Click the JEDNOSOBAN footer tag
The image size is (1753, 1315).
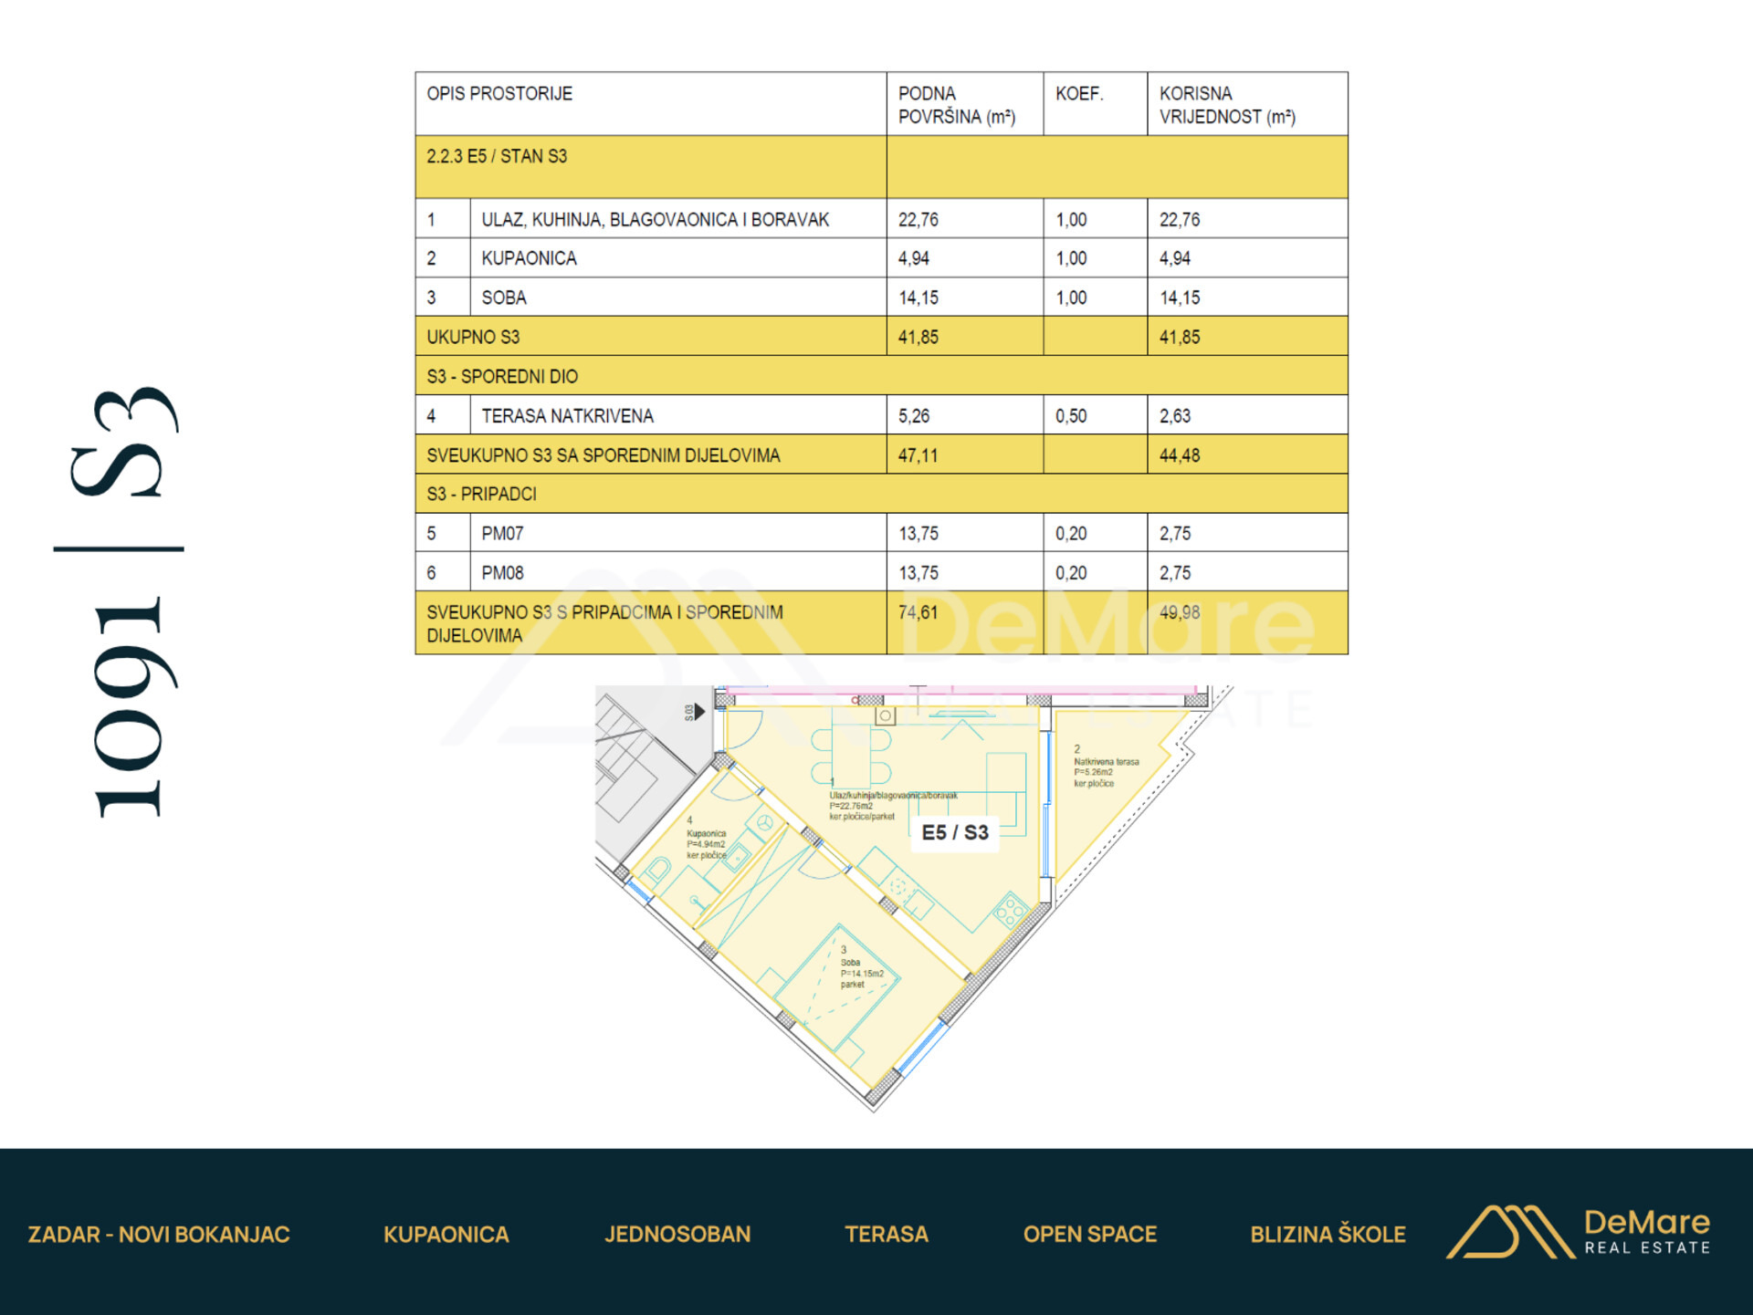point(677,1235)
